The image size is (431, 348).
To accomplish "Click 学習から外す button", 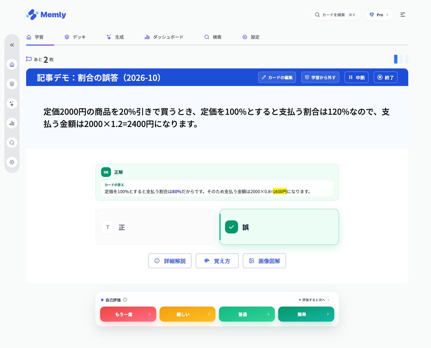I will (320, 77).
